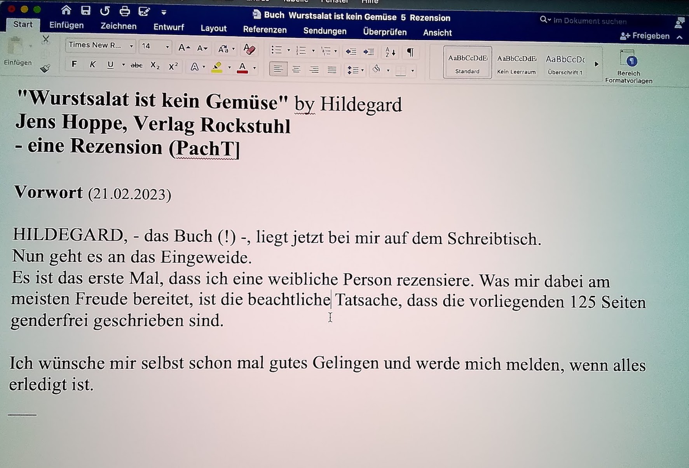Click the Print icon in quick access toolbar
Image resolution: width=689 pixels, height=468 pixels.
coord(124,11)
